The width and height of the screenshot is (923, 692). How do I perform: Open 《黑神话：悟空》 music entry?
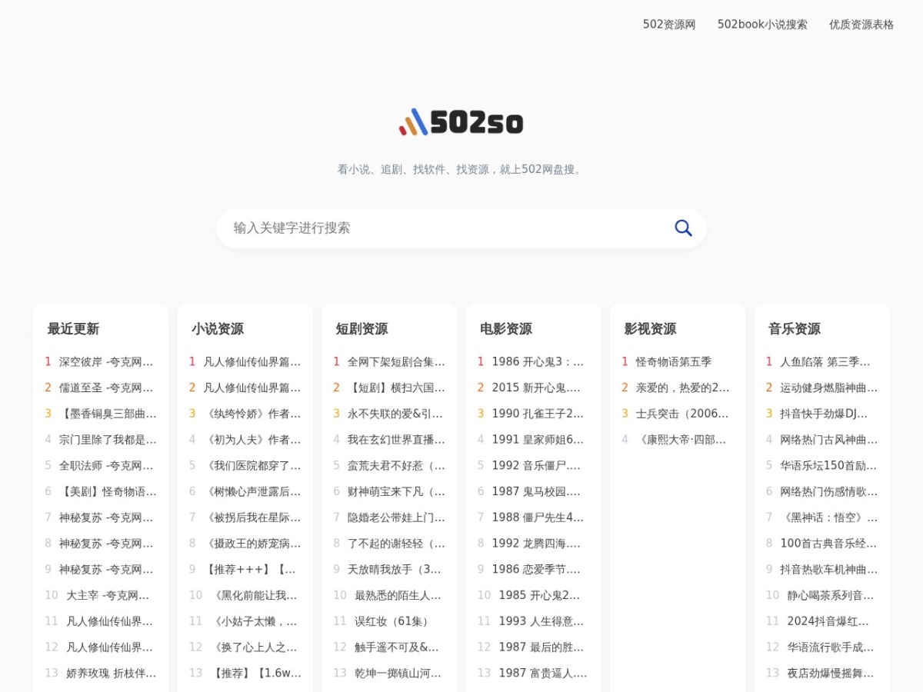point(828,517)
